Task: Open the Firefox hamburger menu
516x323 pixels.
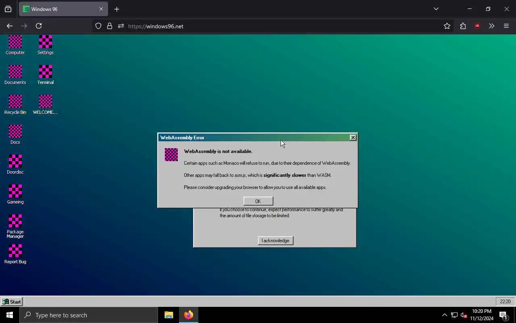Action: click(506, 26)
